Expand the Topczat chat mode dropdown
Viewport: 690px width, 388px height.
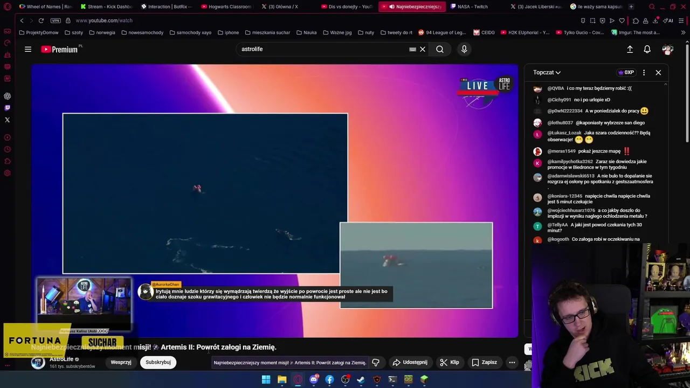coord(547,72)
